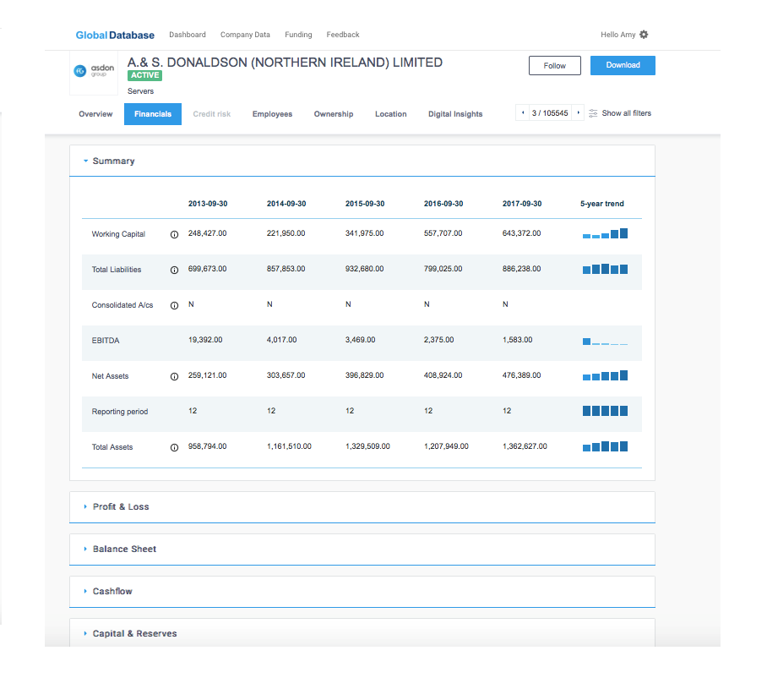Viewport: 767px width, 678px height.
Task: Click the Net Assets info icon
Action: coord(174,376)
